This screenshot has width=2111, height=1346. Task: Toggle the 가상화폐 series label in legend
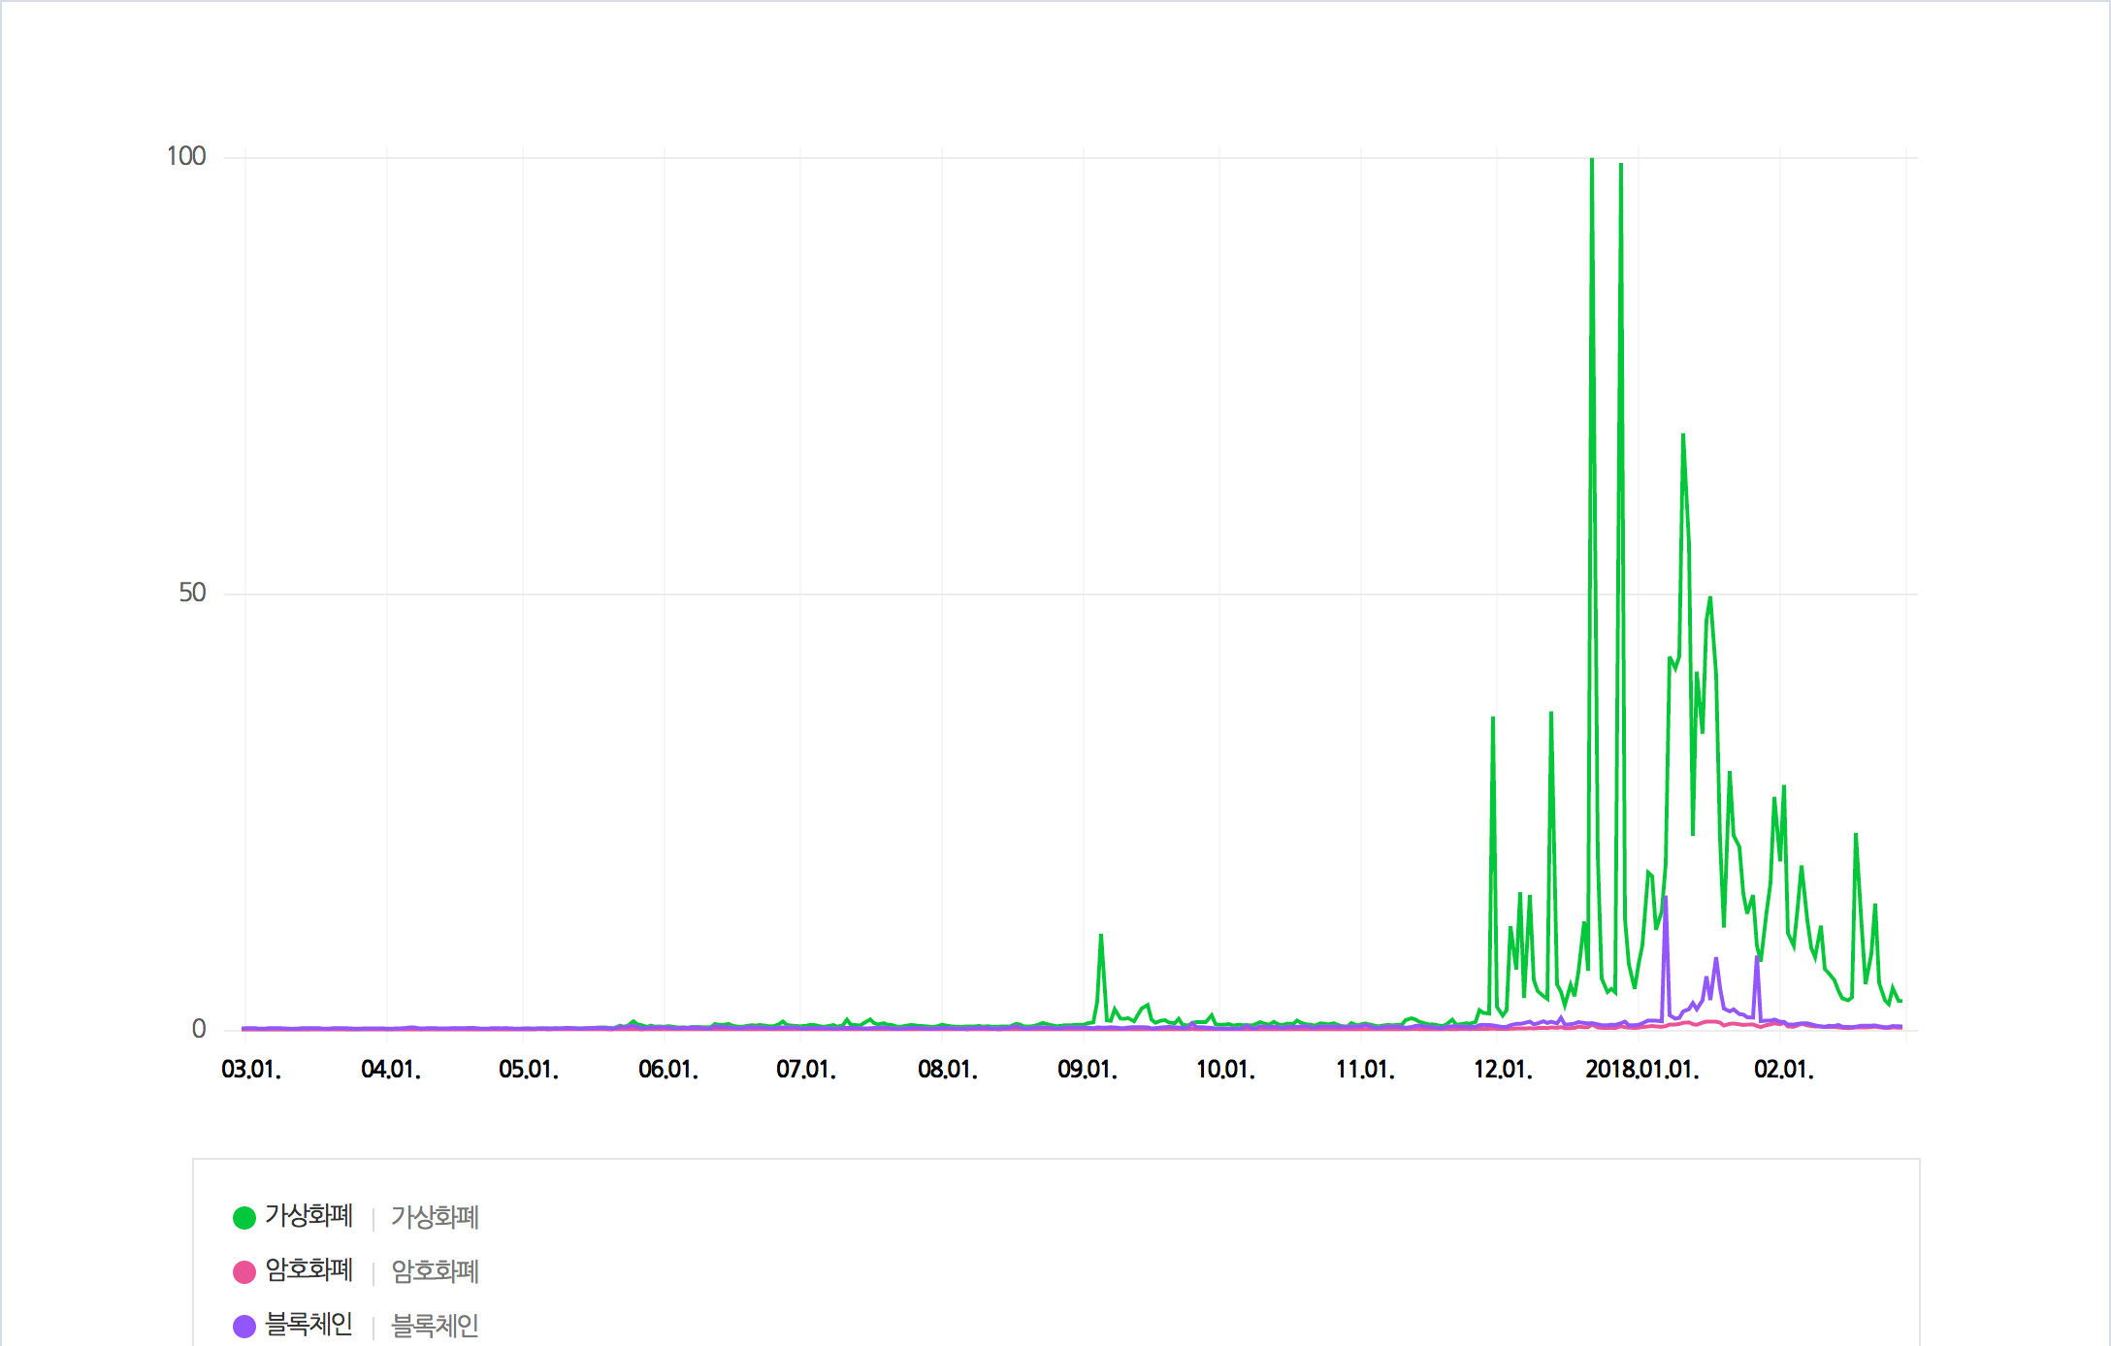pos(309,1216)
